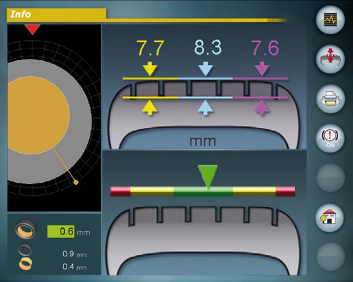Select the small dark tire icon beside 0.9 mm
Screen dimensions: 353x282
pyautogui.click(x=26, y=250)
